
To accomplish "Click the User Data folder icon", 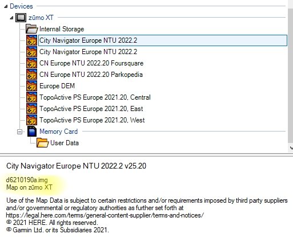I will click(42, 143).
